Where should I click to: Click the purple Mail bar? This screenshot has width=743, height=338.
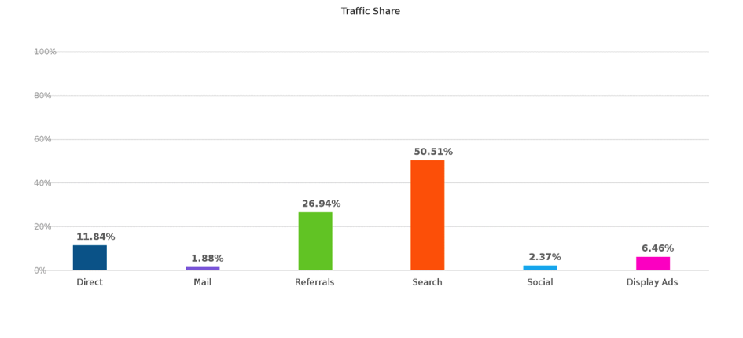coord(203,269)
